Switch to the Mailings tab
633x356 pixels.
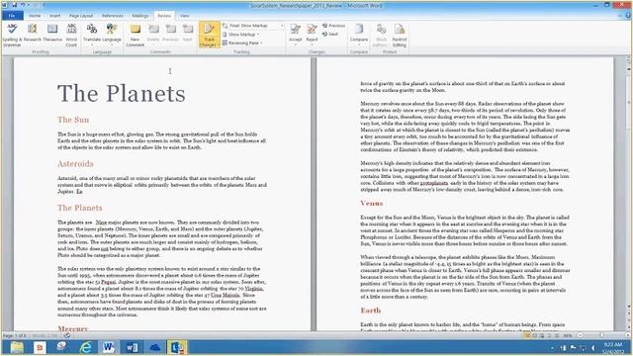click(x=140, y=16)
